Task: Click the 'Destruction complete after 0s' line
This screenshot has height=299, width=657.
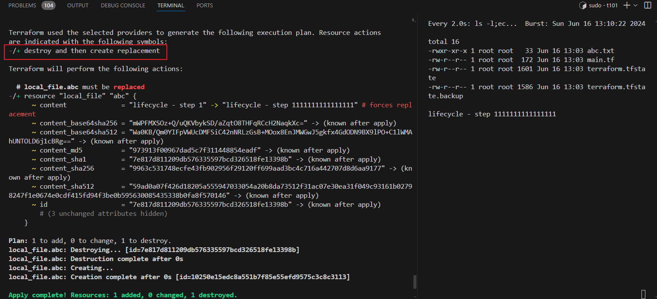Action: coord(96,259)
